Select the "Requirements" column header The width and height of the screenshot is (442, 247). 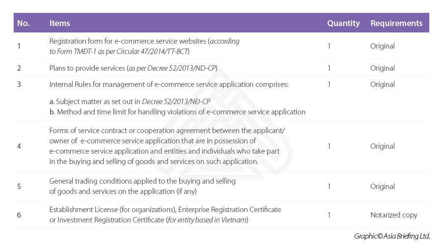pyautogui.click(x=396, y=23)
